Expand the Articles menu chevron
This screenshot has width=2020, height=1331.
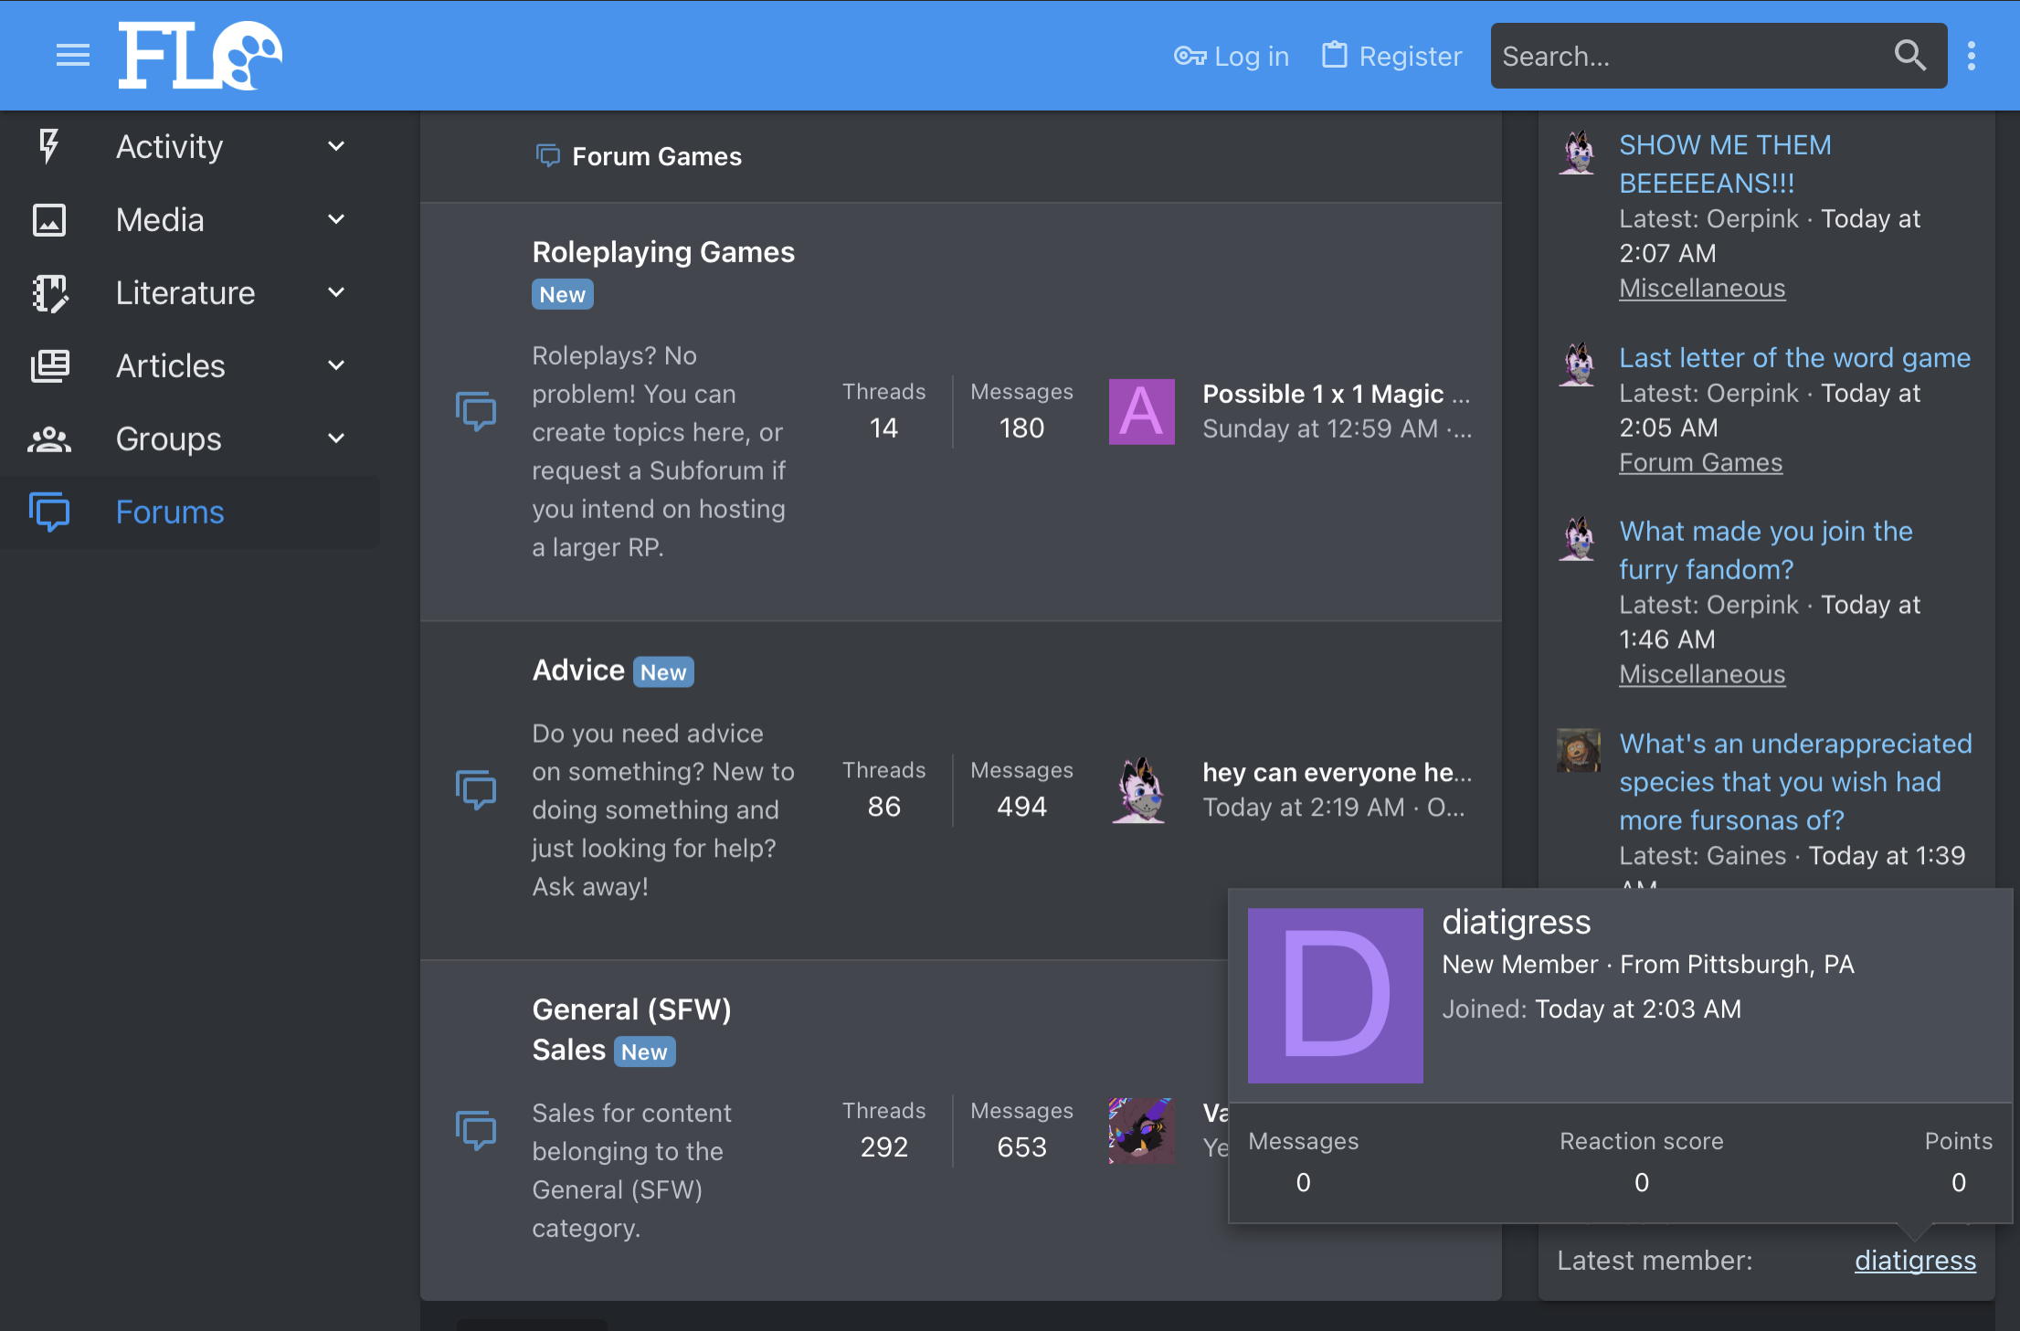pos(336,365)
